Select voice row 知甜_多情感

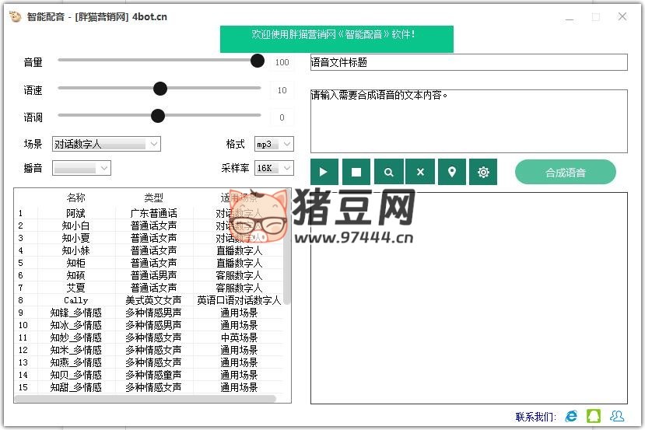coord(149,386)
